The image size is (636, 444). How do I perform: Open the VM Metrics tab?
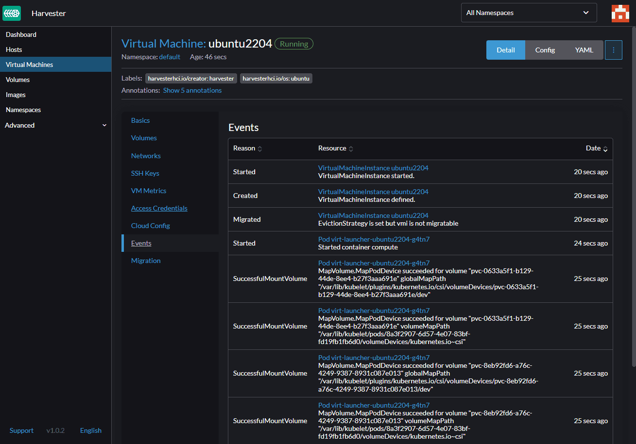(149, 191)
